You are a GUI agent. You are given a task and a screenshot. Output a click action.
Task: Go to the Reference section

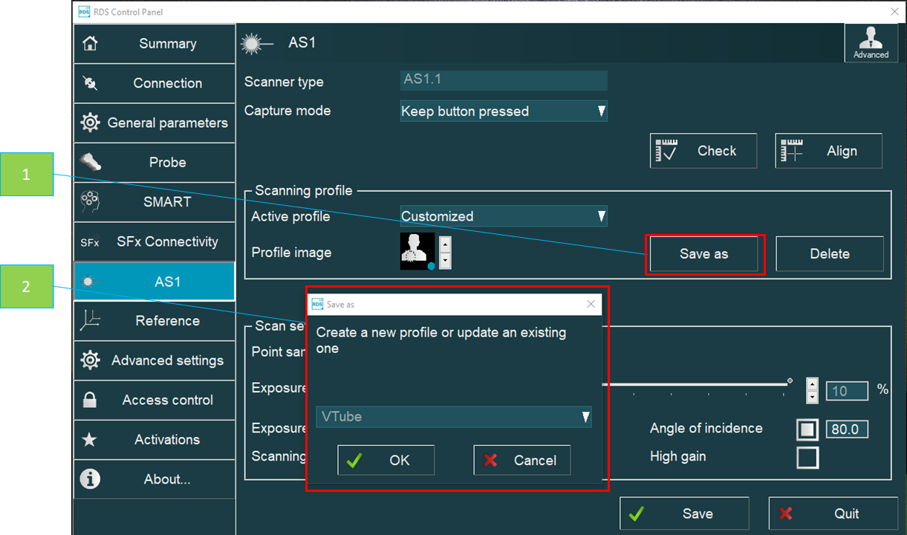89,321
